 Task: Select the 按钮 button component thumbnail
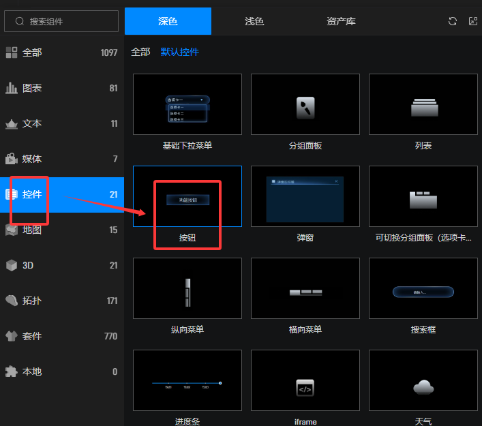pyautogui.click(x=187, y=196)
